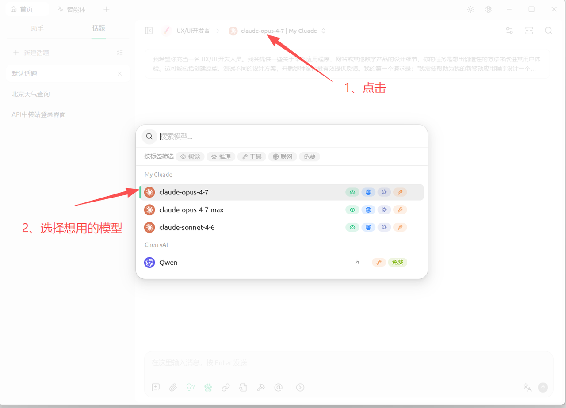Click the CherryAI group header
The width and height of the screenshot is (566, 408).
pyautogui.click(x=156, y=245)
